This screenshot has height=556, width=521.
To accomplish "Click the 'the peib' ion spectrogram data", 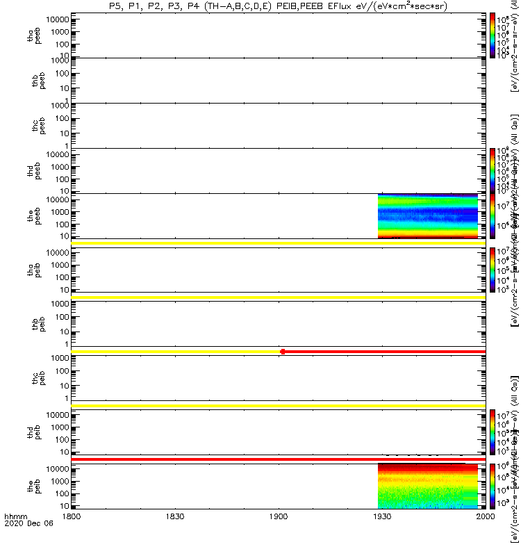I will [428, 486].
